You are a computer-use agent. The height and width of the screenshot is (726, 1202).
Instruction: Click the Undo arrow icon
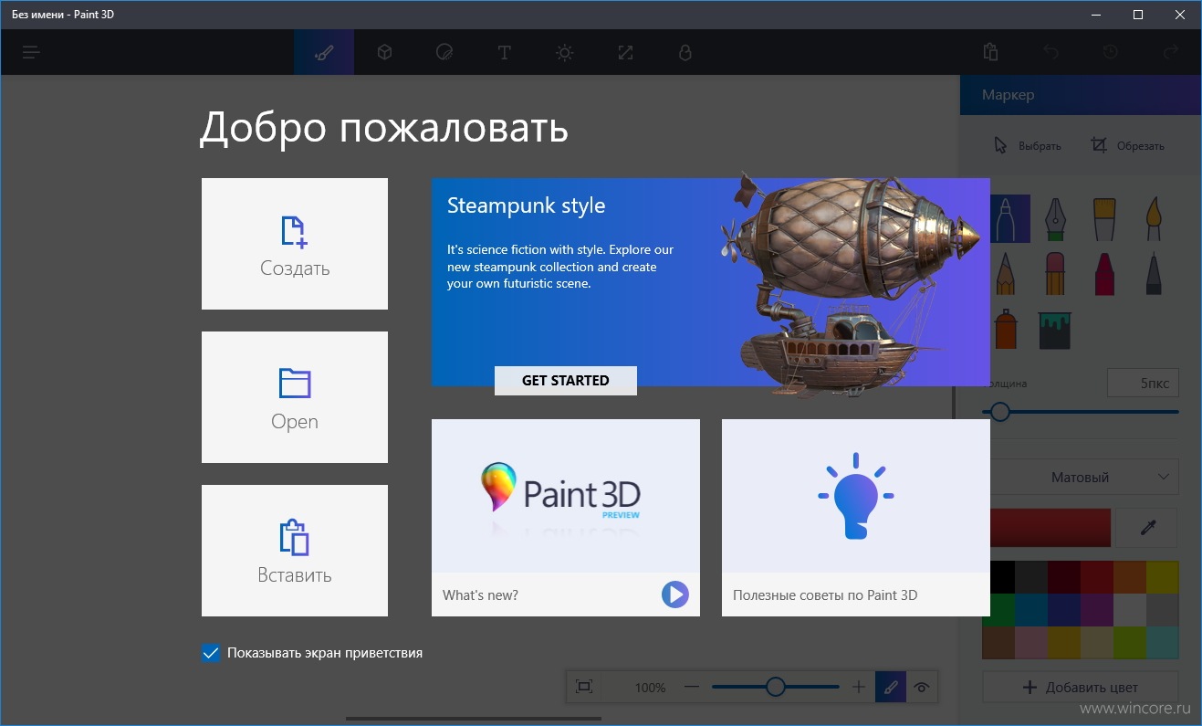click(x=1050, y=53)
